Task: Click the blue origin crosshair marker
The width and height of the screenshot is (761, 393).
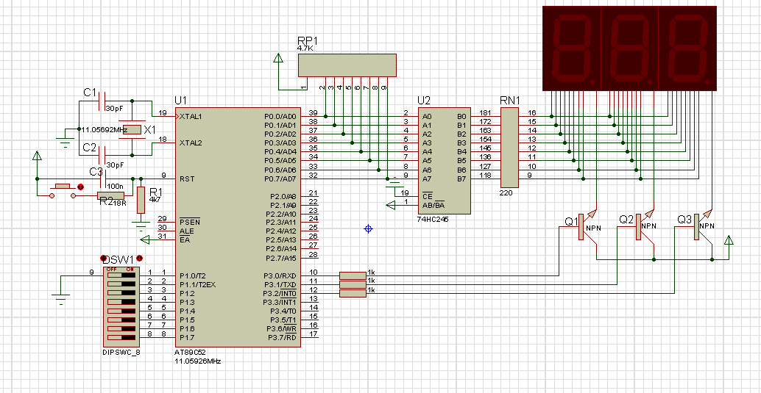Action: click(x=368, y=228)
